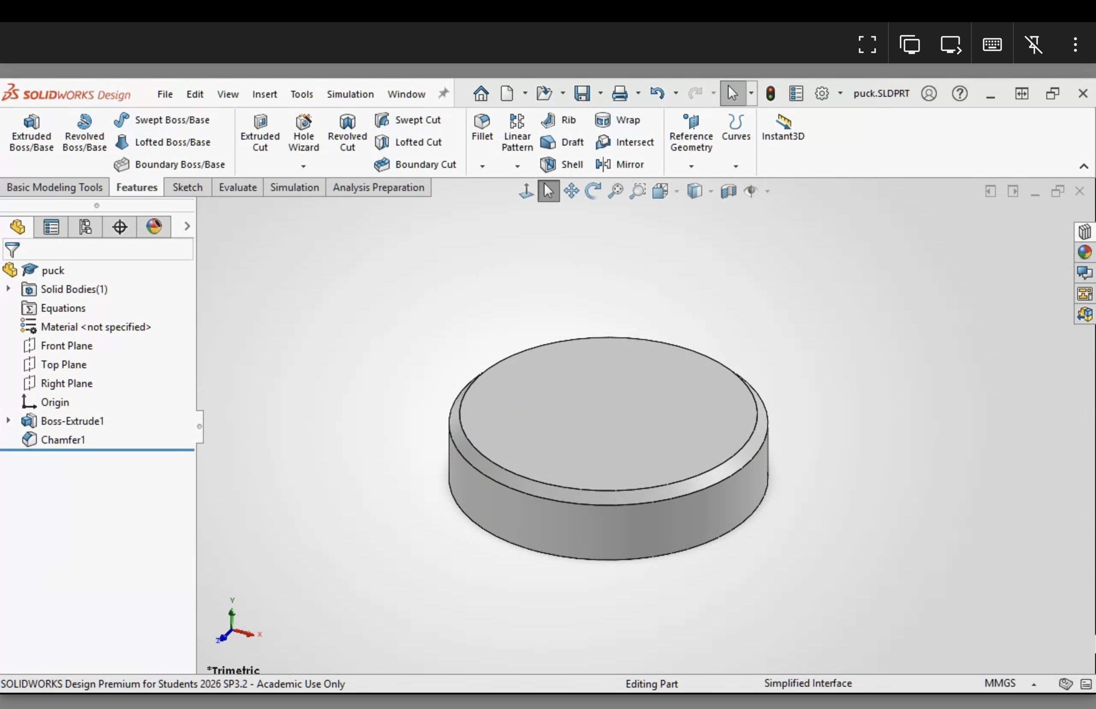Viewport: 1096px width, 709px height.
Task: Open the Reference Geometry tool
Action: 691,133
